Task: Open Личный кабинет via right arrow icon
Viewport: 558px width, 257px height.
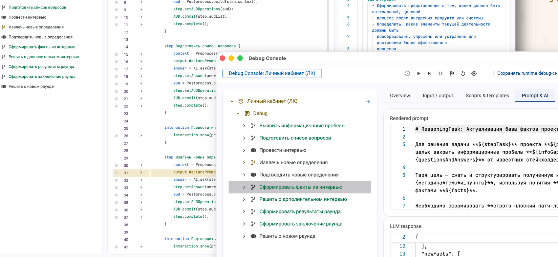Action: coord(368,101)
